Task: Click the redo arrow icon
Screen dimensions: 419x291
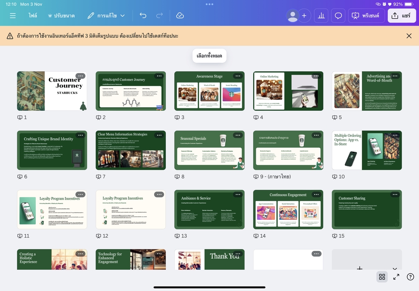Action: (159, 16)
